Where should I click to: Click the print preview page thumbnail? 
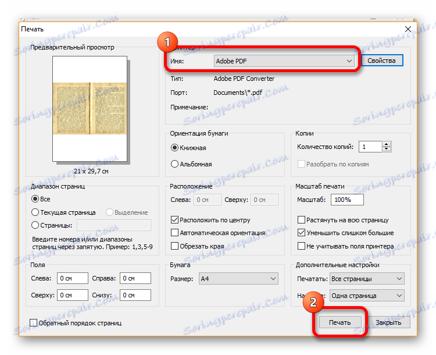pos(90,109)
